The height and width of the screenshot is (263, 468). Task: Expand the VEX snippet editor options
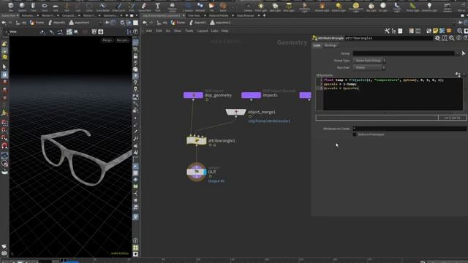458,75
